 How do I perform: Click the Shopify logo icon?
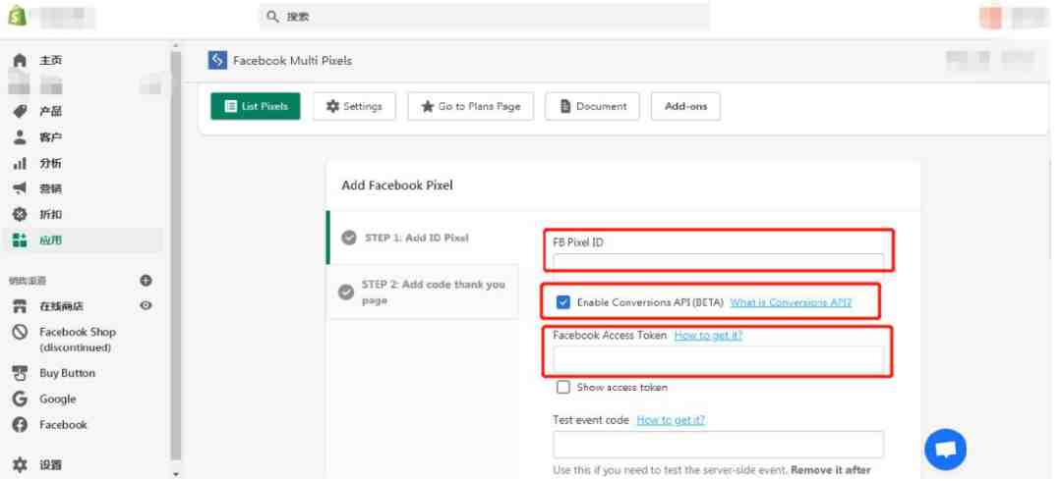click(17, 16)
